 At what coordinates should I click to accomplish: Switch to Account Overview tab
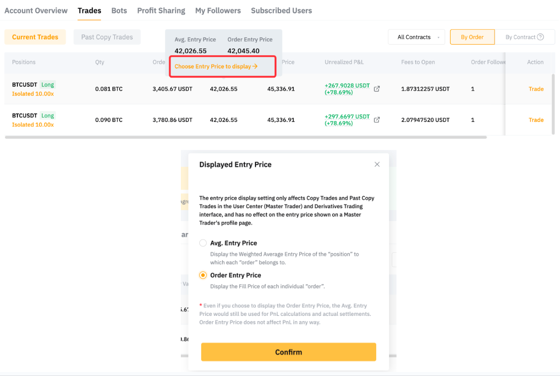coord(36,10)
